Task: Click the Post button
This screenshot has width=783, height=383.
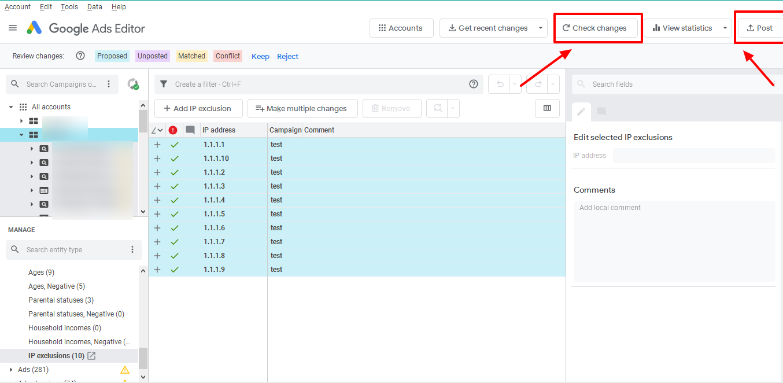Action: tap(760, 28)
